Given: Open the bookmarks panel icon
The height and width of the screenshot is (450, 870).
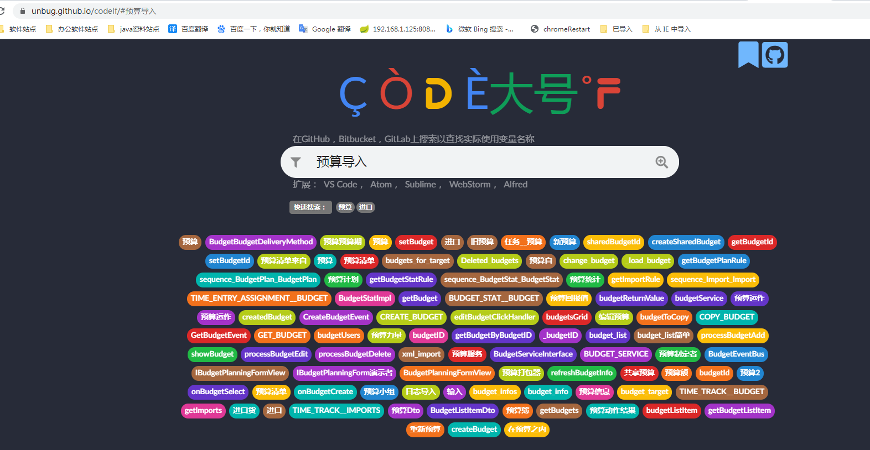Looking at the screenshot, I should coord(748,55).
